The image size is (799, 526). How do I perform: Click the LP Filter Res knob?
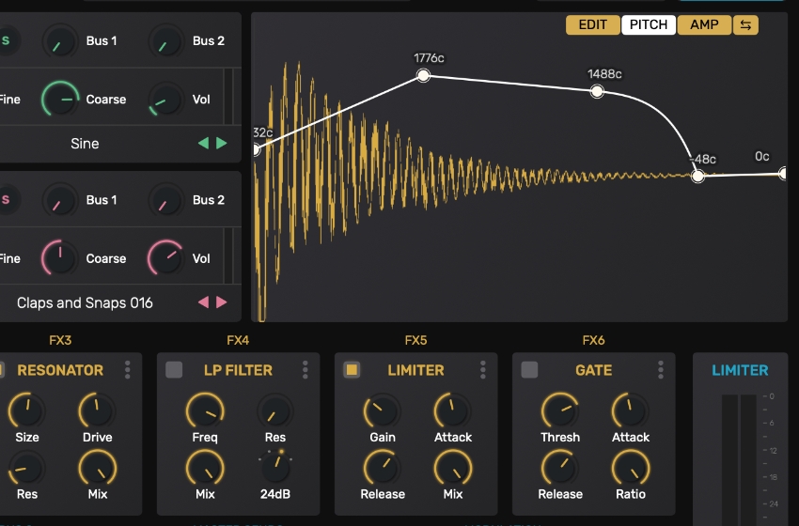pos(275,410)
